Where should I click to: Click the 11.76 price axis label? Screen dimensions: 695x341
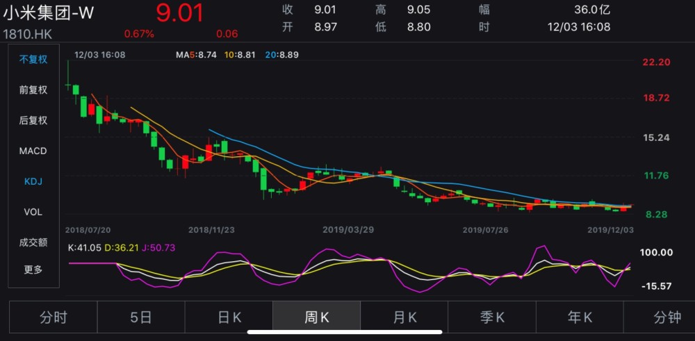657,176
